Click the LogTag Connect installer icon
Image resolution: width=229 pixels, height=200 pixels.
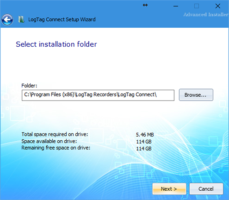click(21, 19)
